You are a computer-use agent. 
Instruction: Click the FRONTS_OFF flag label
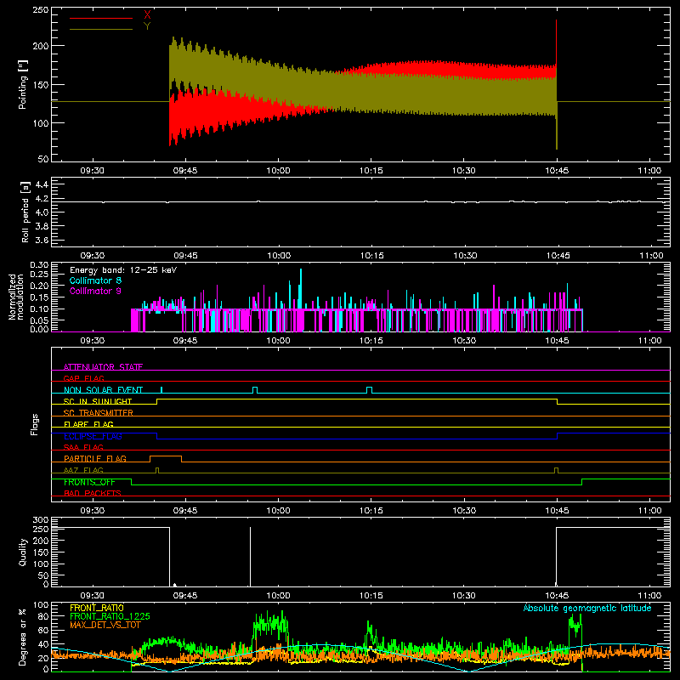89,482
